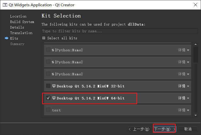This screenshot has width=201, height=135.
Task: Click the kit list scrollbar thumb
Action: click(x=196, y=88)
